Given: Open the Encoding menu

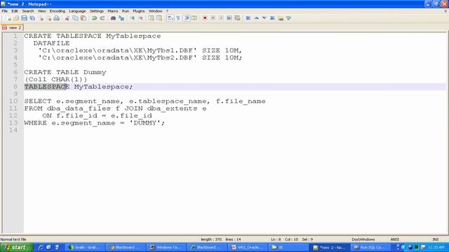Looking at the screenshot, I should (58, 11).
